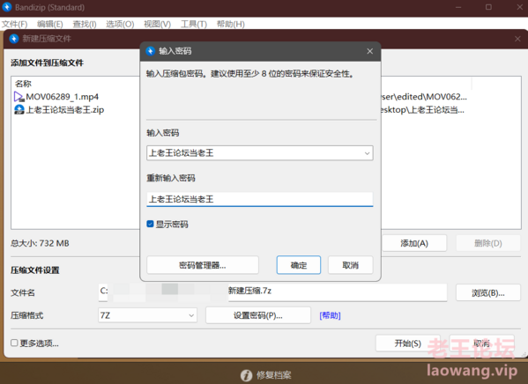Click the Bandizip logo in the title bar
The image size is (528, 384).
point(7,7)
